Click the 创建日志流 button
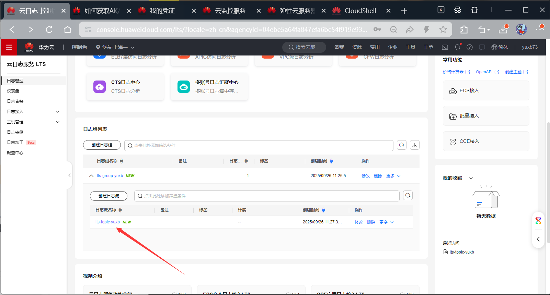 pyautogui.click(x=108, y=196)
